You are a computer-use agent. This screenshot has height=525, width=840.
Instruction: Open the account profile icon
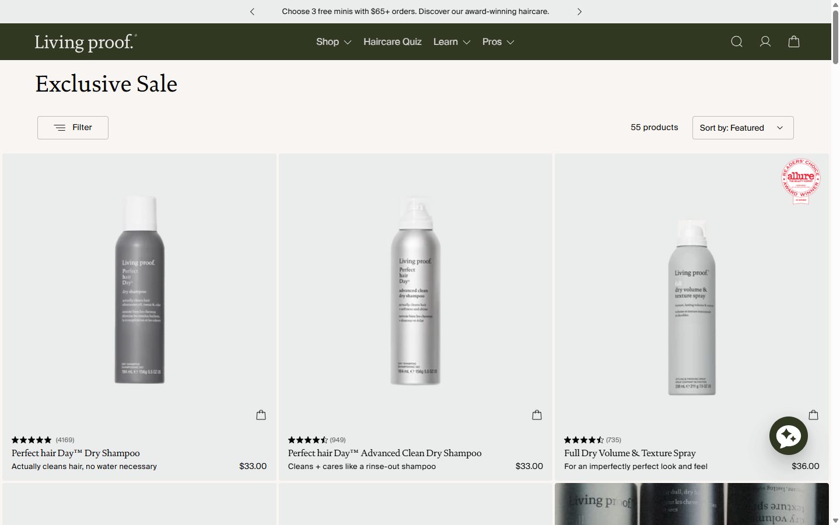click(765, 41)
